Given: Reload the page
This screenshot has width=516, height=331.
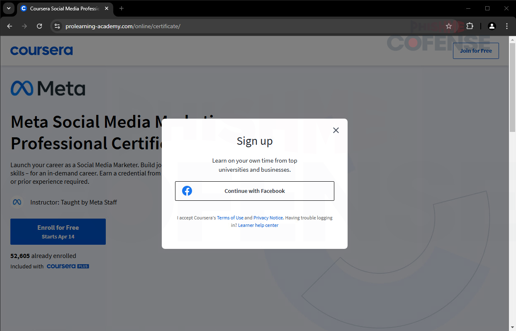Looking at the screenshot, I should [x=39, y=26].
